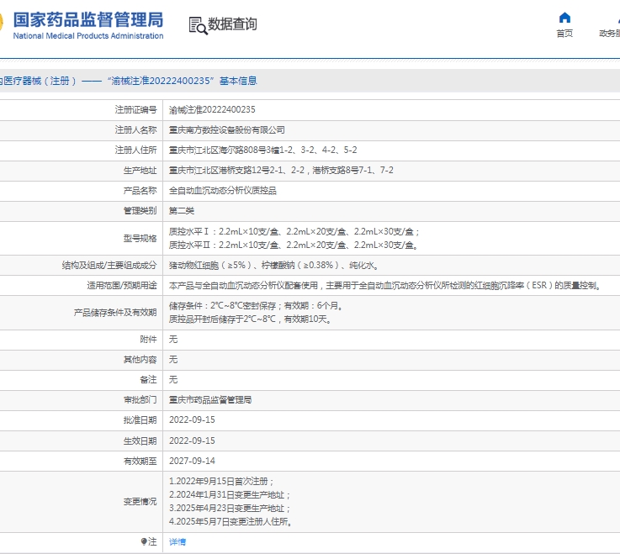This screenshot has height=554, width=620.
Task: Click the expiry date 2027-09-14
Action: pyautogui.click(x=192, y=461)
